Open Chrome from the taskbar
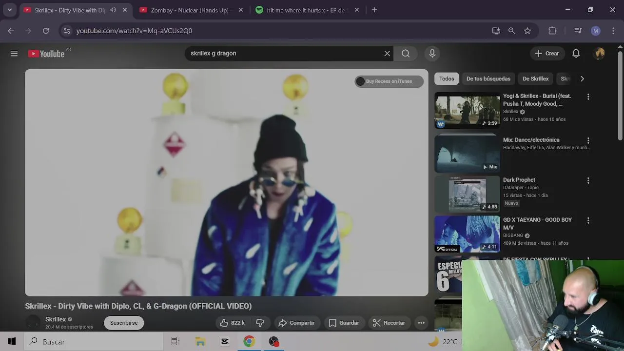The height and width of the screenshot is (351, 624). (249, 342)
